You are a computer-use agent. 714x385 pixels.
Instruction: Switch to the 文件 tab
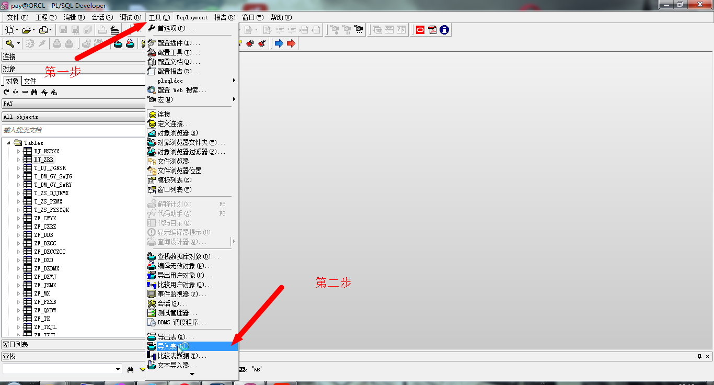30,81
